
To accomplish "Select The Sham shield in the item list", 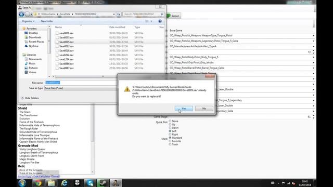I will [25, 112].
